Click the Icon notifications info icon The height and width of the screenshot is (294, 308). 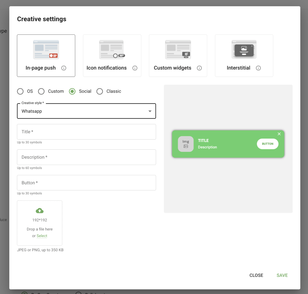pos(135,68)
